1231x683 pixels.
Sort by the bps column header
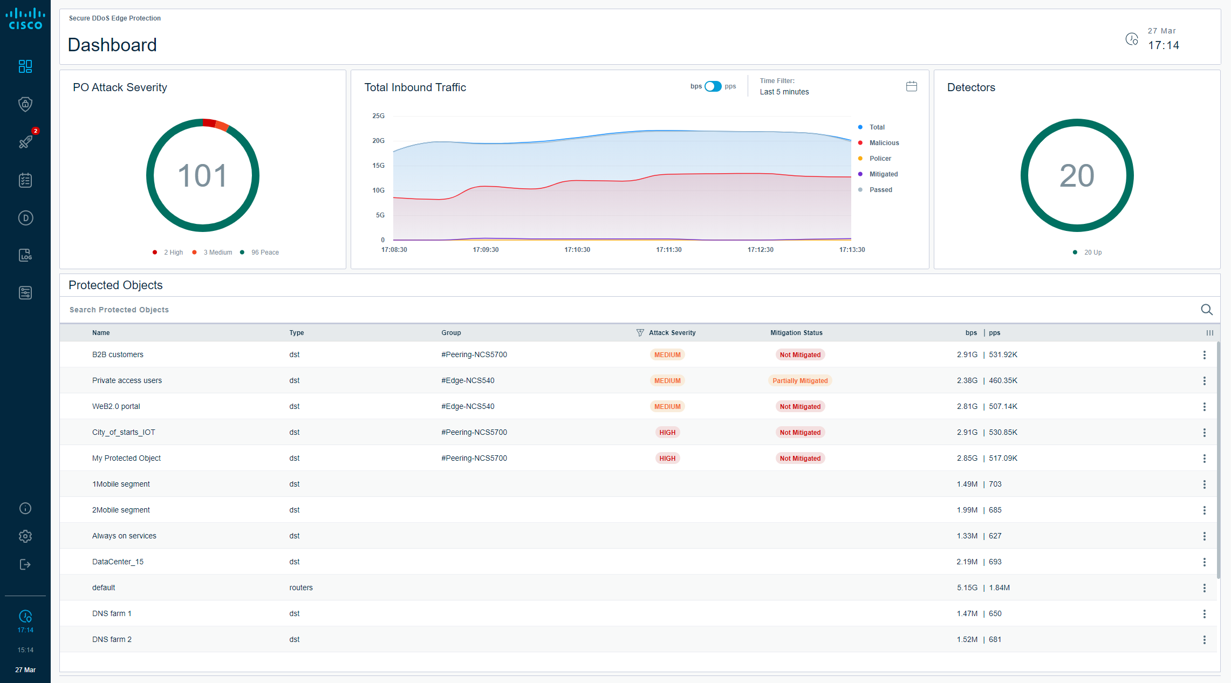pyautogui.click(x=971, y=333)
